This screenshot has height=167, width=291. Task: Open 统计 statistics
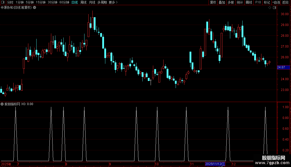point(240,2)
